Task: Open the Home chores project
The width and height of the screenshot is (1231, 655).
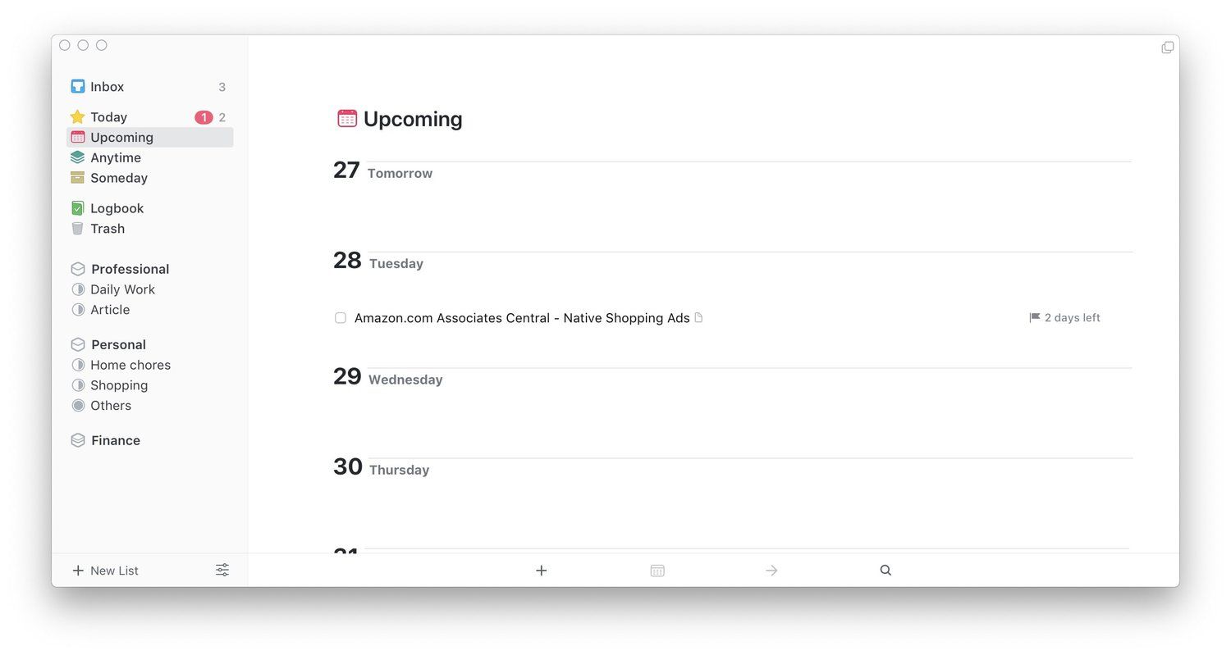Action: pyautogui.click(x=130, y=365)
